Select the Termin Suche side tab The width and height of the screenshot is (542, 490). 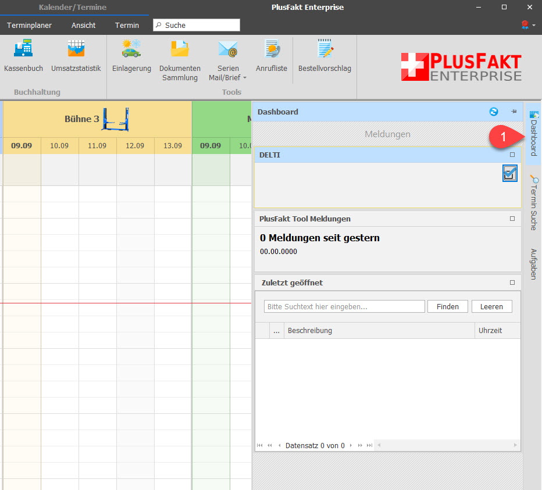534,203
